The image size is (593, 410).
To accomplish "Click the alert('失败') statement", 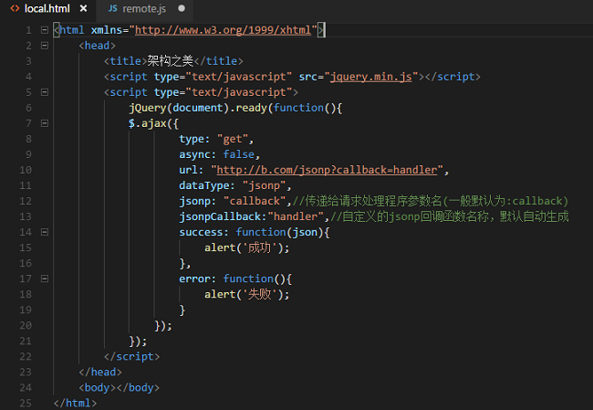I will pos(247,294).
